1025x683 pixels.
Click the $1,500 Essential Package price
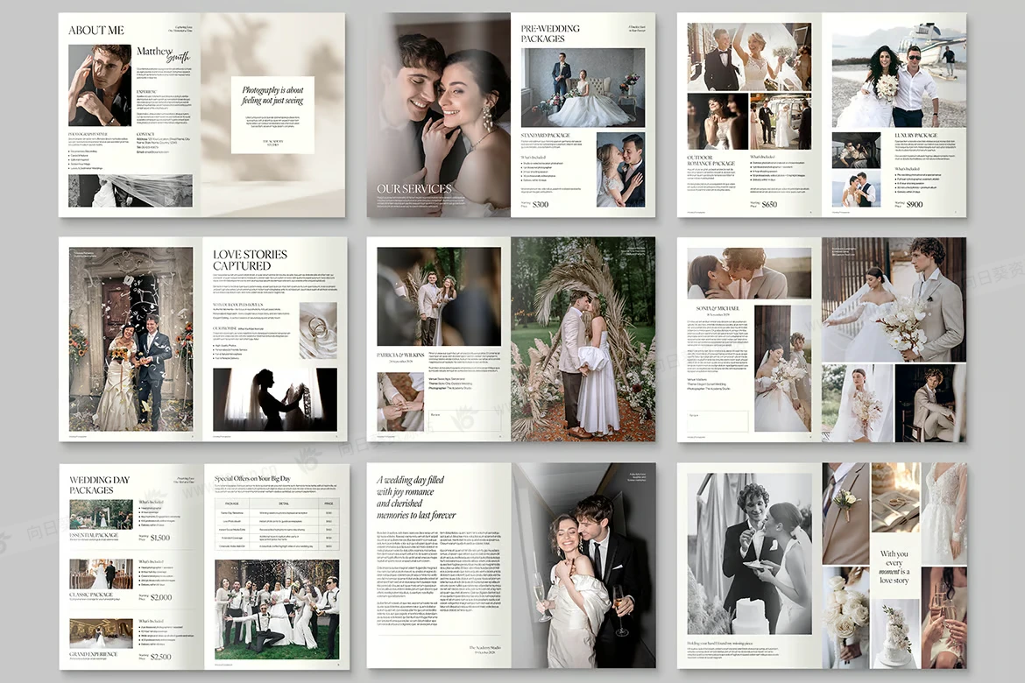pos(160,538)
